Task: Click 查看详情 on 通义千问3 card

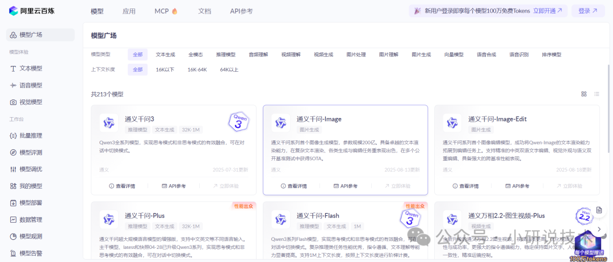Action: pyautogui.click(x=122, y=186)
